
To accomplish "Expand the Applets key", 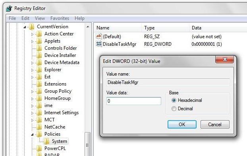I will 32,41.
